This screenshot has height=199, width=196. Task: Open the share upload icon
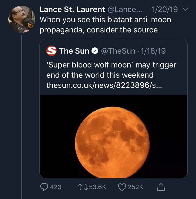pyautogui.click(x=161, y=187)
